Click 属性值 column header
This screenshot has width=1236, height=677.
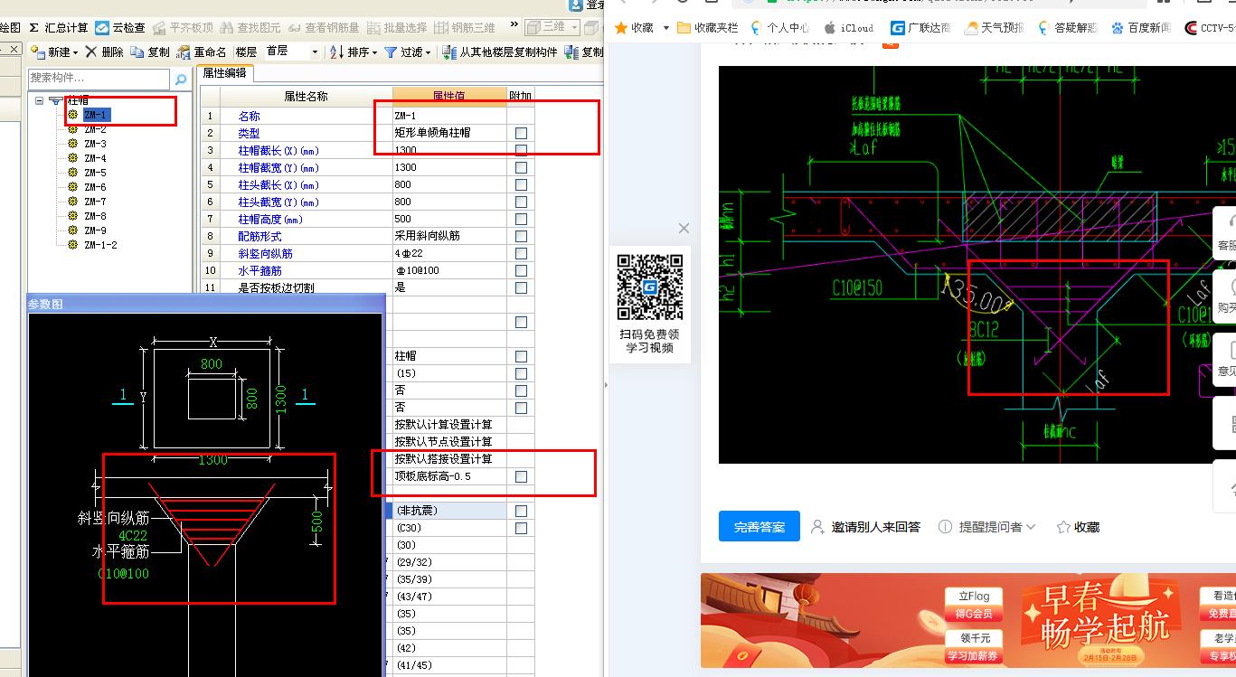449,96
